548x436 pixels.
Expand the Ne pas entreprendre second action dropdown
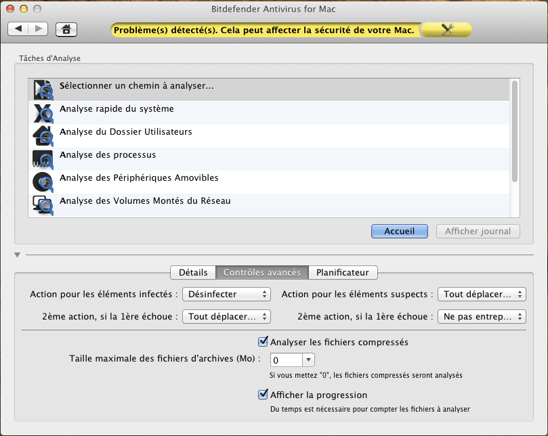coord(482,316)
